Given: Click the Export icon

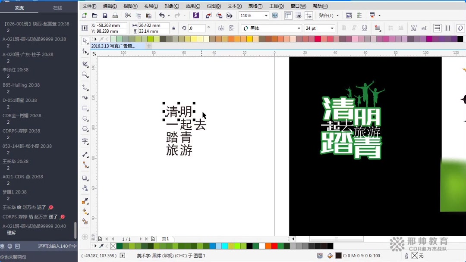Looking at the screenshot, I should pyautogui.click(x=220, y=16).
